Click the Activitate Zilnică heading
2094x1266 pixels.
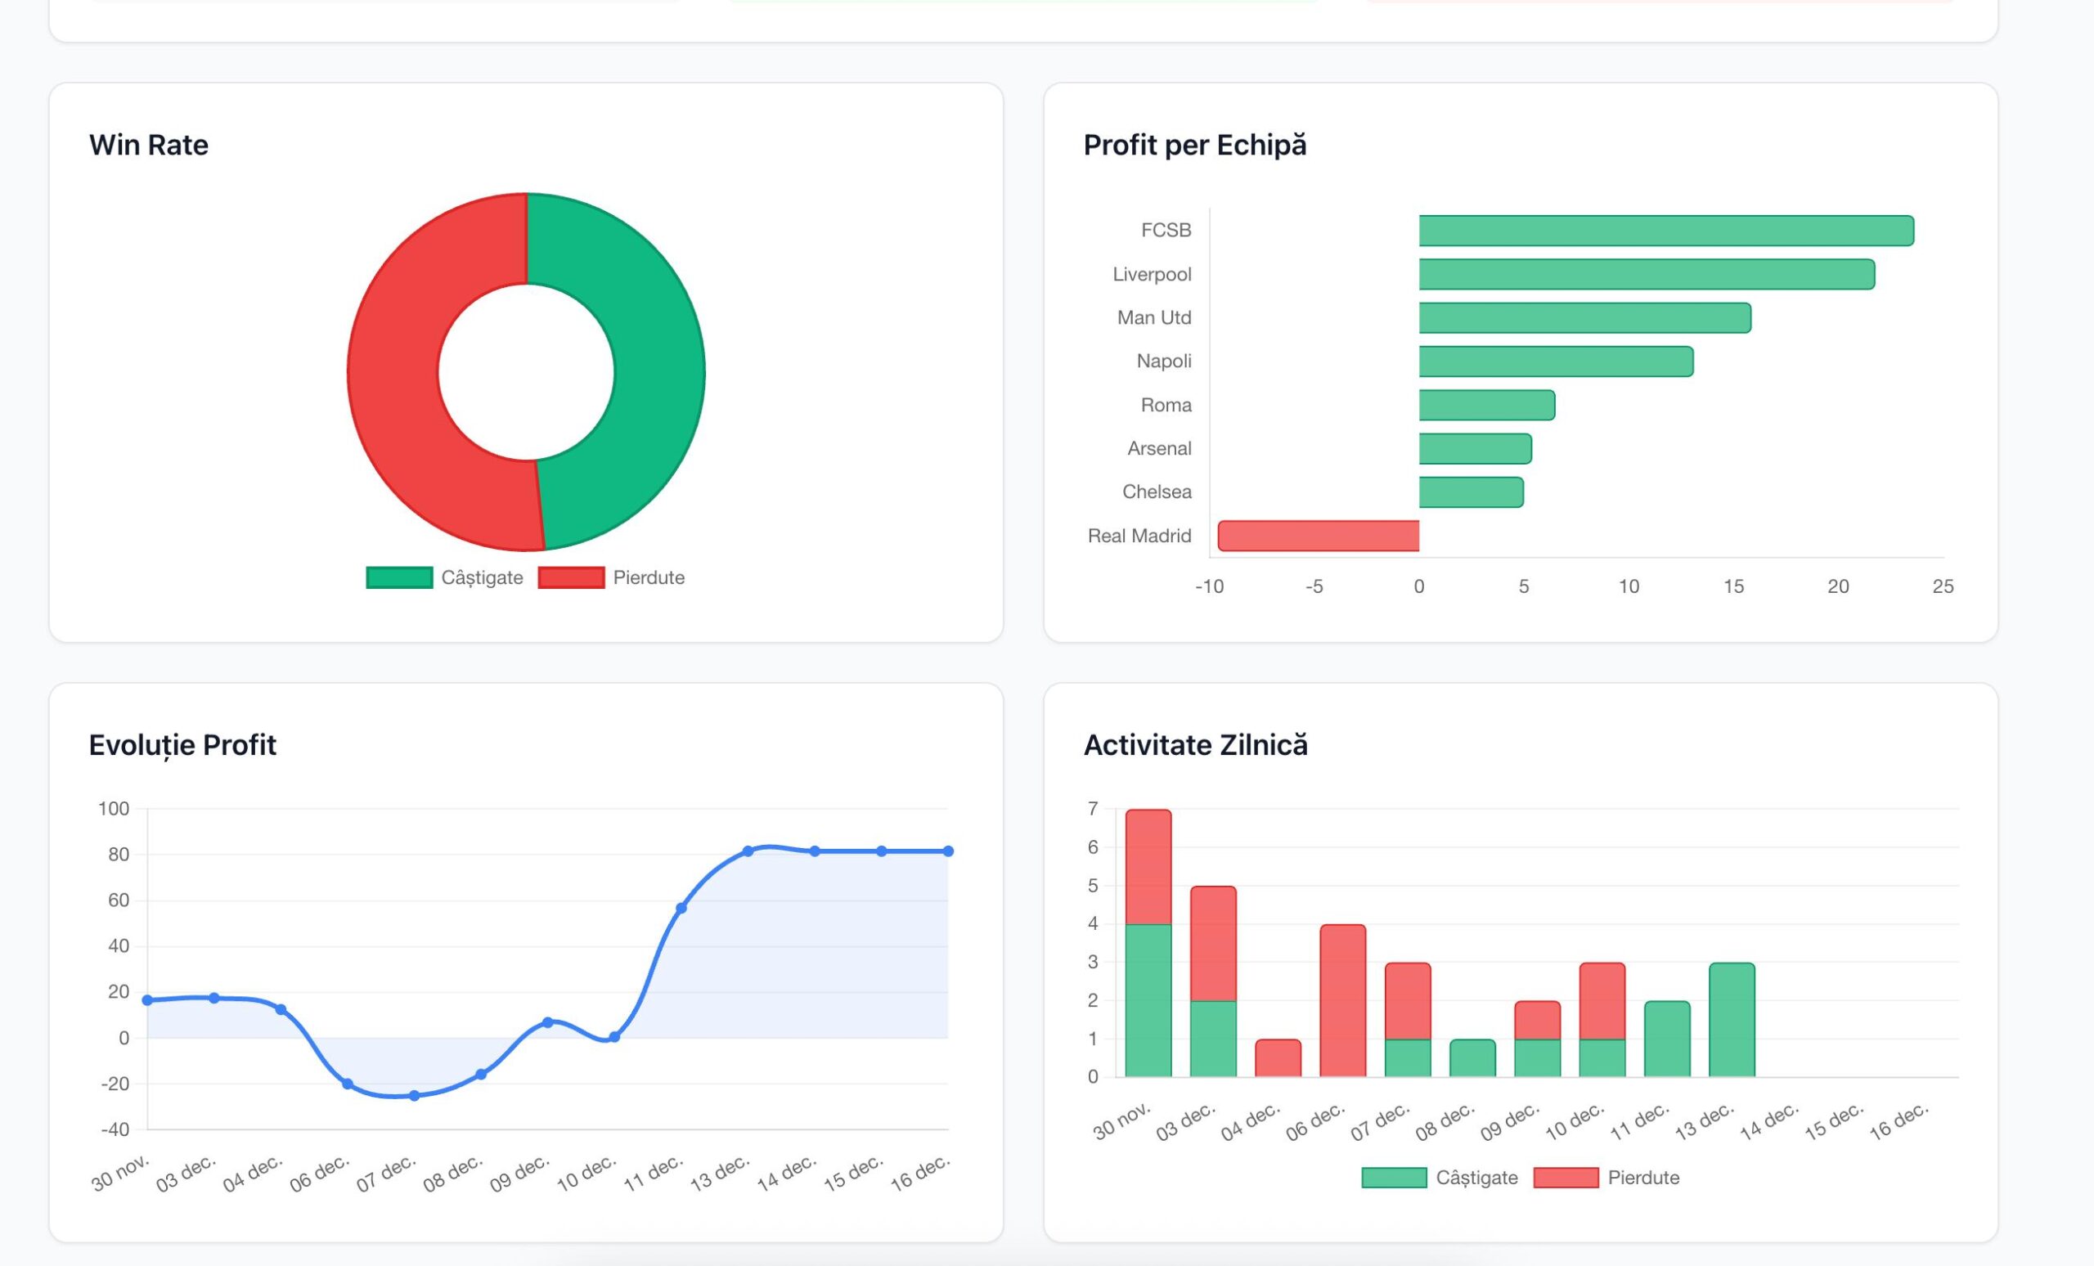tap(1196, 745)
